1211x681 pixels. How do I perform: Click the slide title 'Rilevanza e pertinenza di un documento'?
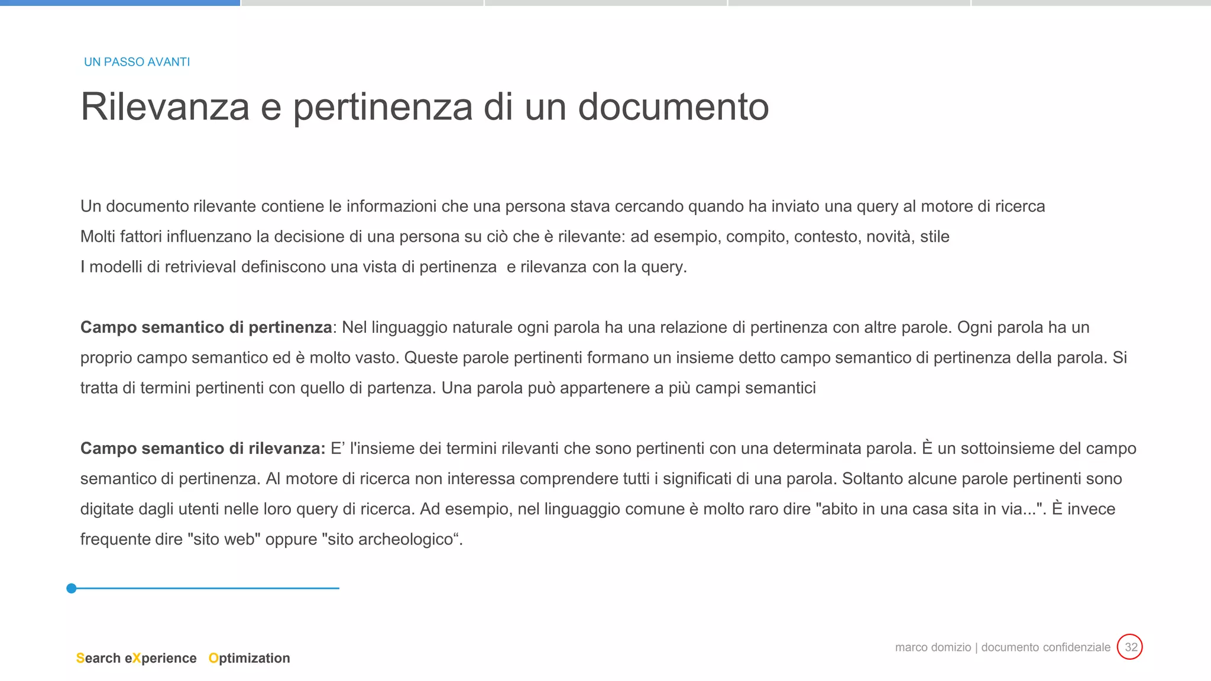click(x=425, y=108)
